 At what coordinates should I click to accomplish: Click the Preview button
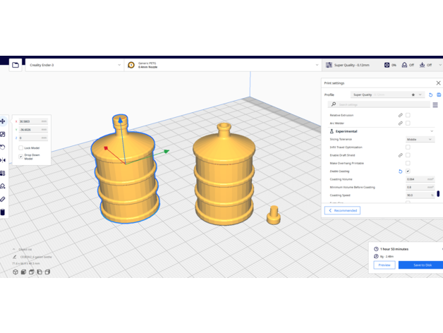(x=384, y=265)
